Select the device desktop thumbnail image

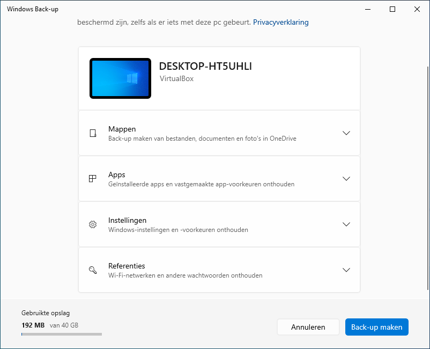coord(120,78)
